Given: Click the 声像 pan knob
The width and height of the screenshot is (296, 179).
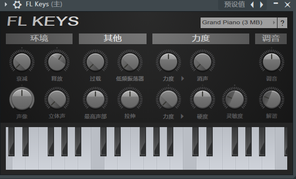Looking at the screenshot, I should pyautogui.click(x=22, y=99).
